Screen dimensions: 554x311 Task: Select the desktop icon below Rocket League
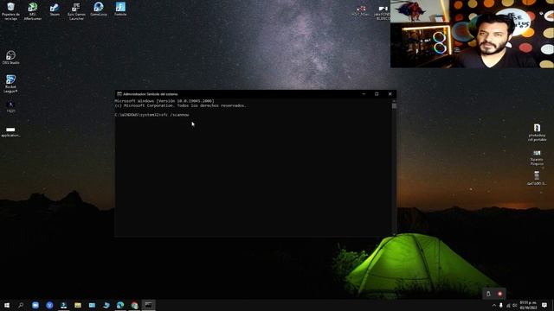10,107
